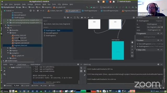
Task: Zoom out navigation graph canvas
Action: (132, 49)
